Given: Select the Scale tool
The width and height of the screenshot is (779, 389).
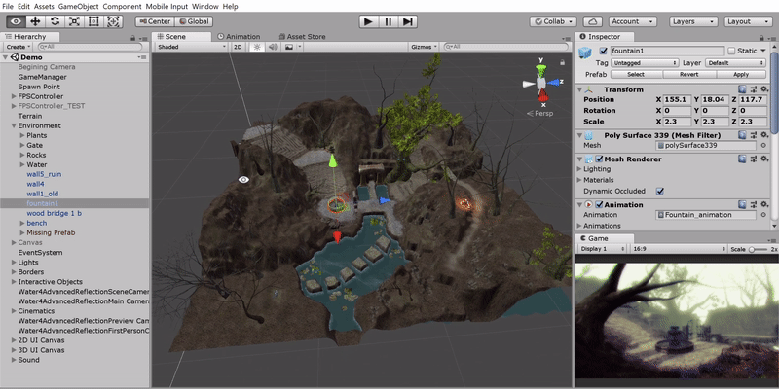Looking at the screenshot, I should pos(74,21).
